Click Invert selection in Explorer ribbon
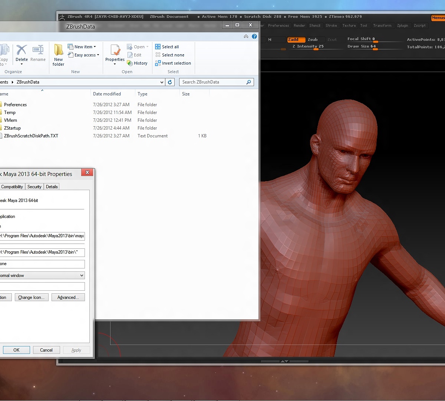The height and width of the screenshot is (401, 445). [173, 63]
